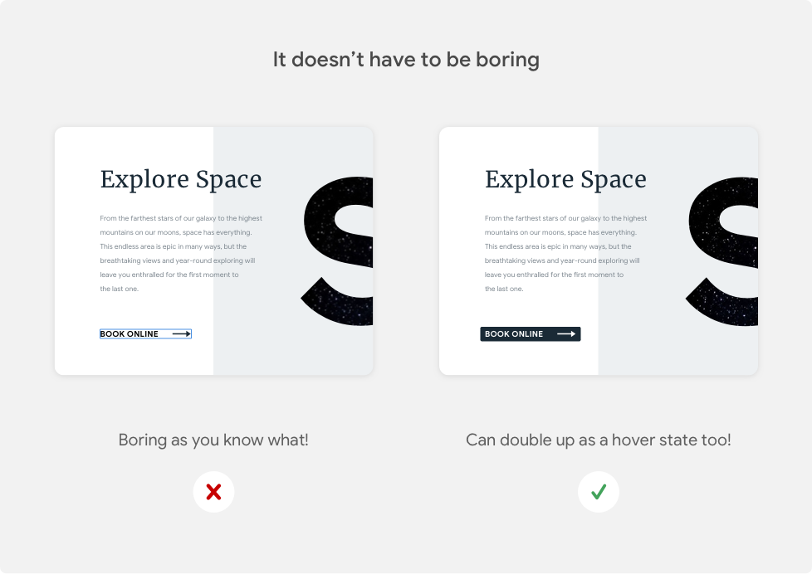Viewport: 812px width, 574px height.
Task: Click the red X rejection icon
Action: coord(213,491)
